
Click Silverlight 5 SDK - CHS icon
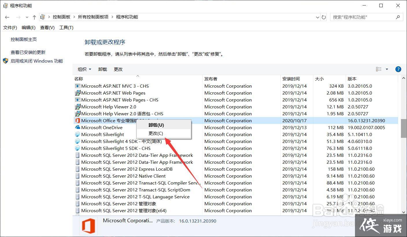[77, 148]
